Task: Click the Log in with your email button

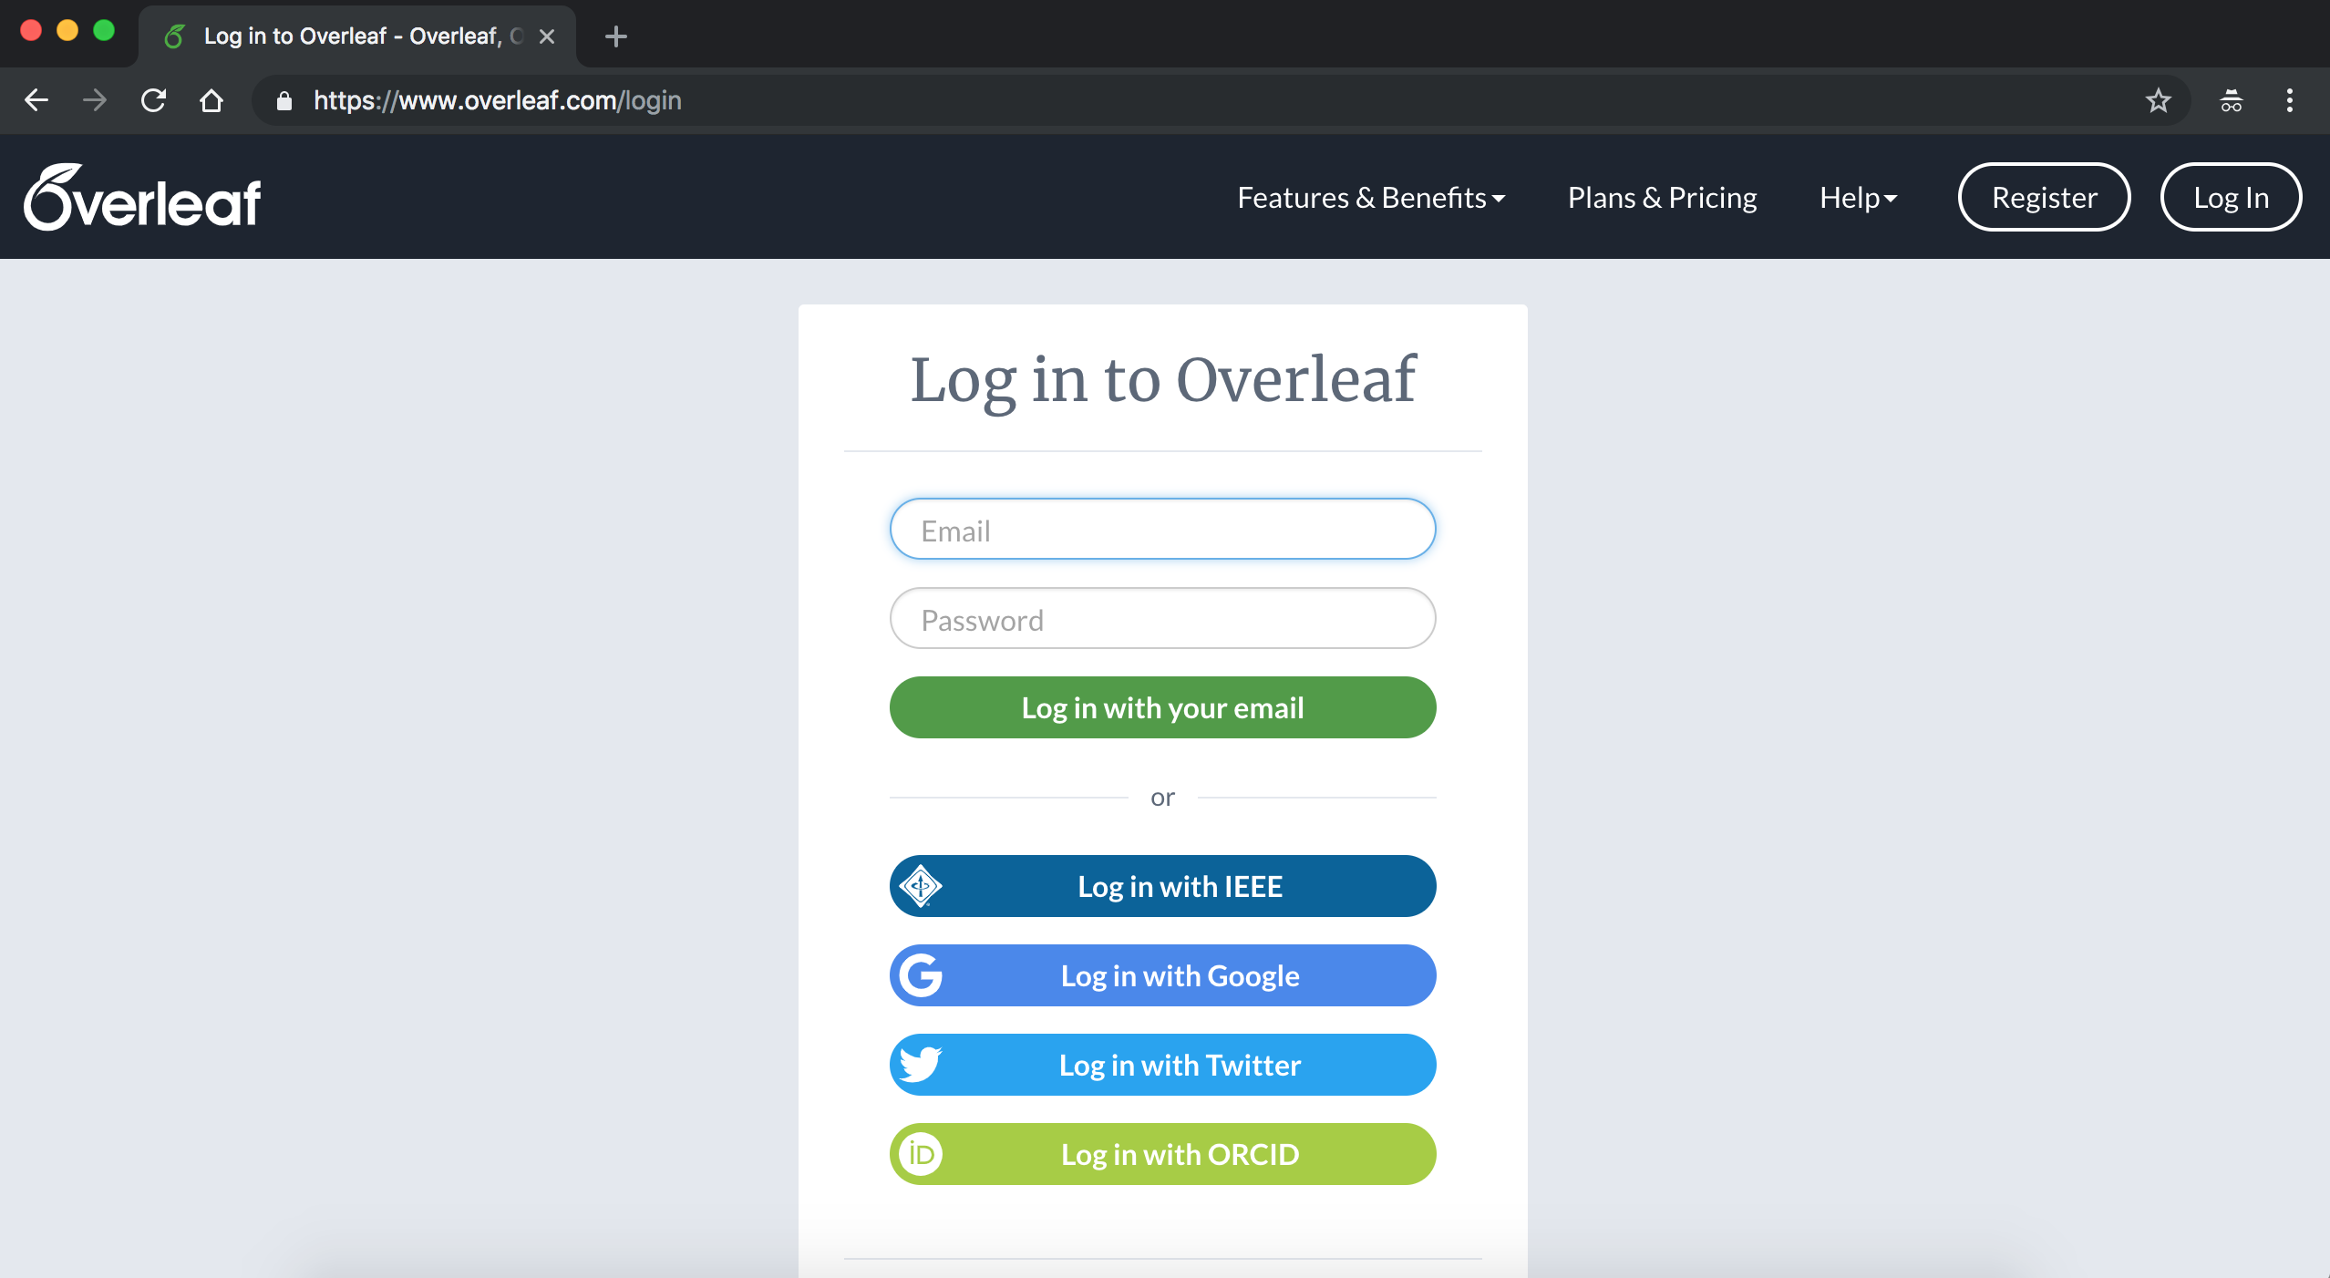Action: pos(1162,706)
